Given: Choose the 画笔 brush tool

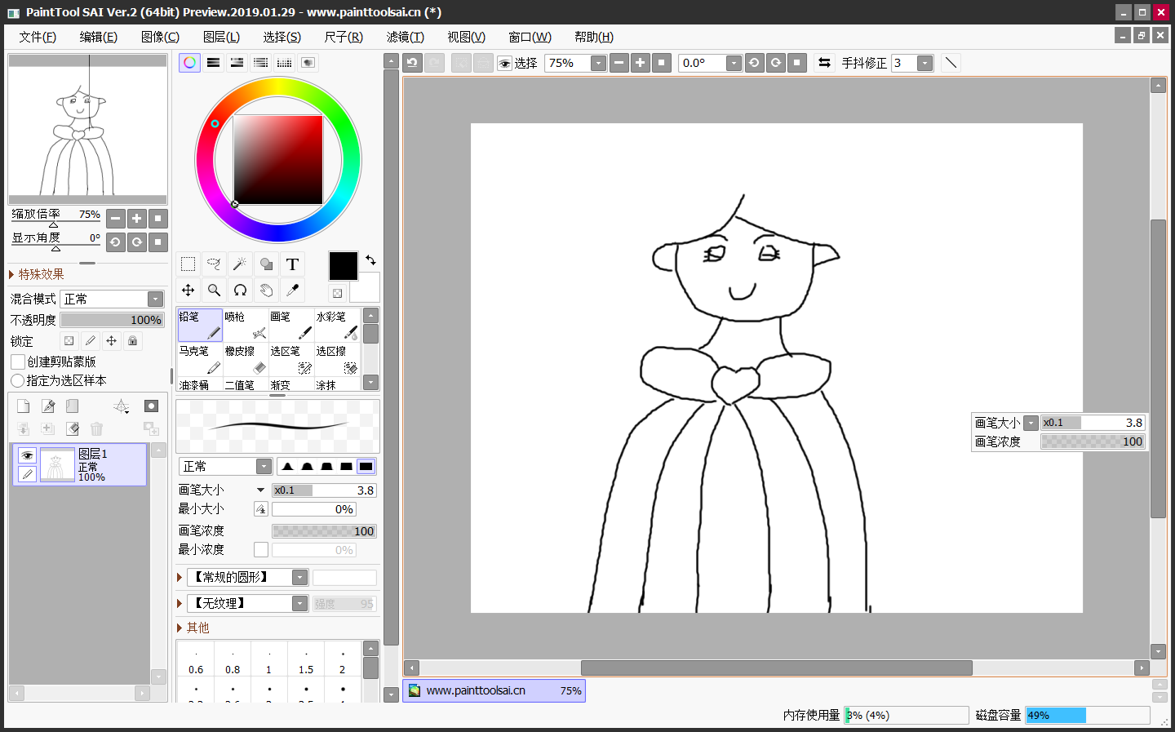Looking at the screenshot, I should 291,325.
